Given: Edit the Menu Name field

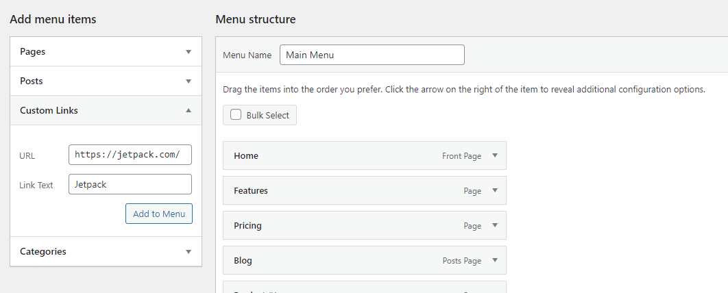Looking at the screenshot, I should click(x=372, y=55).
